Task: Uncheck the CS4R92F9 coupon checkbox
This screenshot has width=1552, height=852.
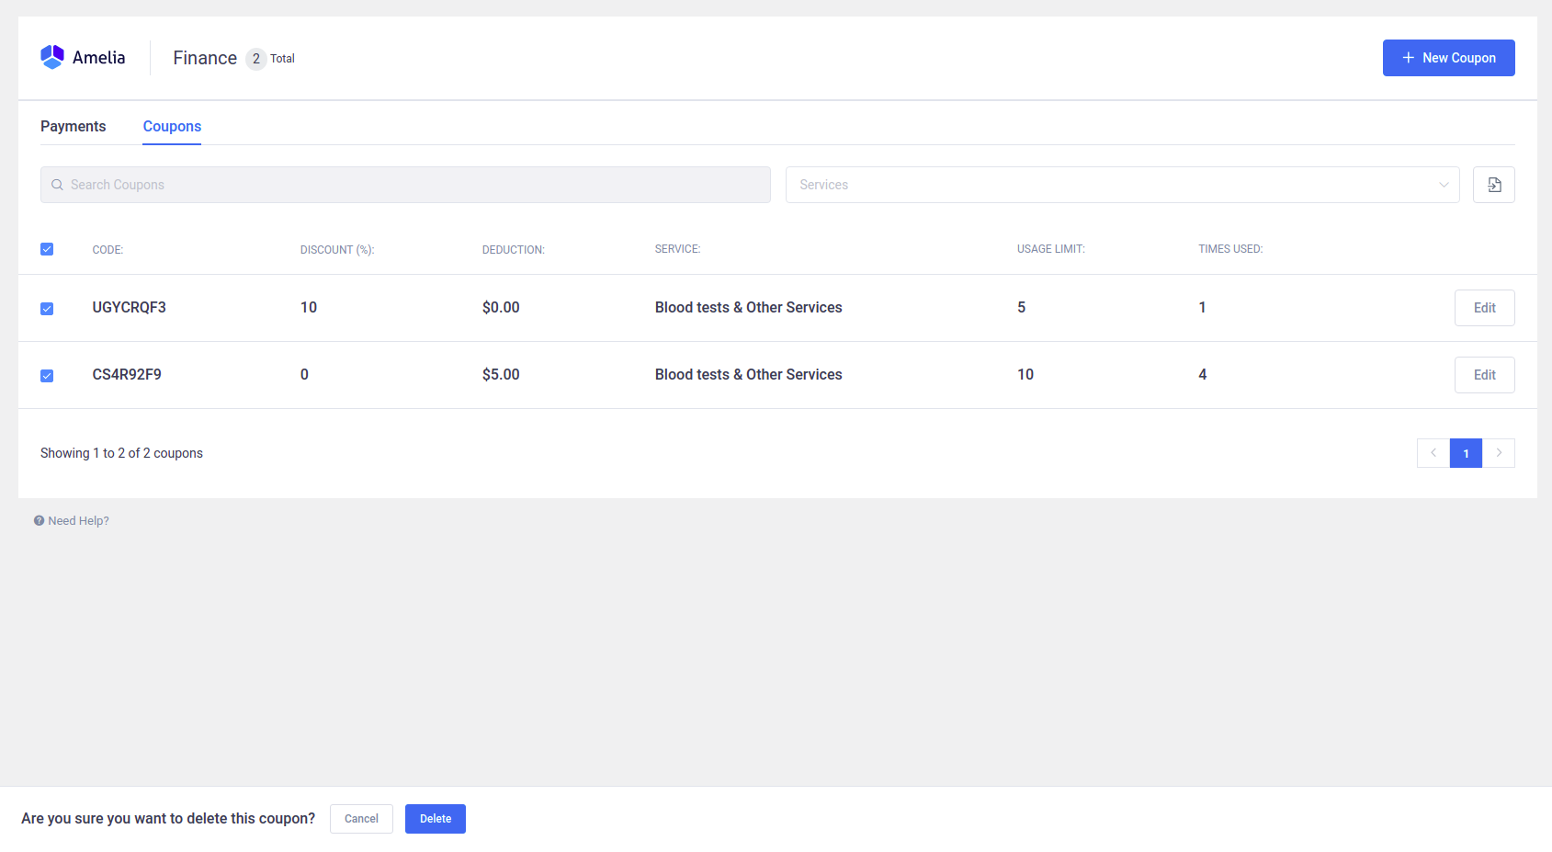Action: tap(47, 375)
